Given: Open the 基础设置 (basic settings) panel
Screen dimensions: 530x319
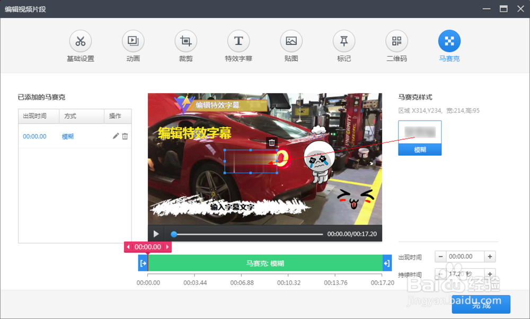Looking at the screenshot, I should coord(80,46).
